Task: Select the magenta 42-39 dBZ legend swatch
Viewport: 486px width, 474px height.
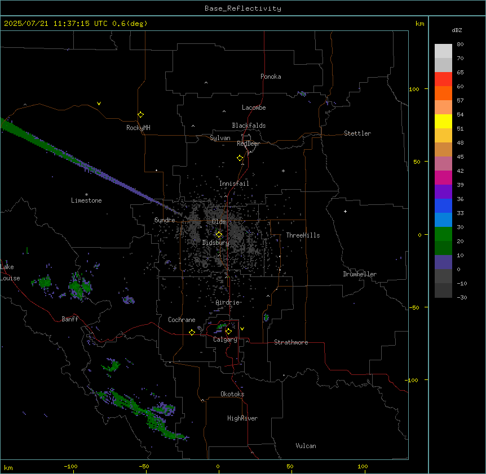Action: (x=443, y=177)
